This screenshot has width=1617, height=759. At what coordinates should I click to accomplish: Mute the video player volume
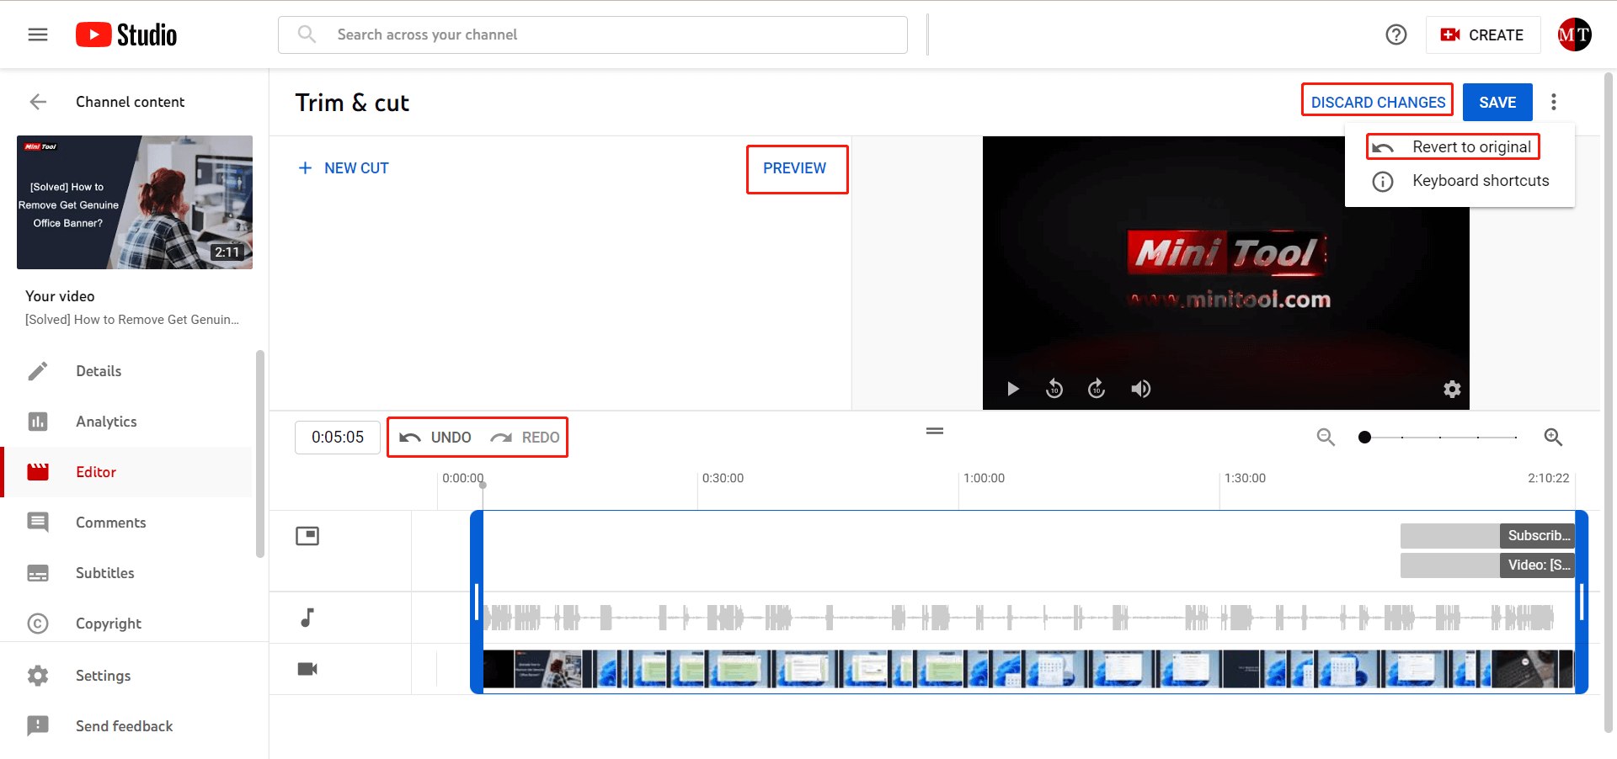(x=1141, y=389)
